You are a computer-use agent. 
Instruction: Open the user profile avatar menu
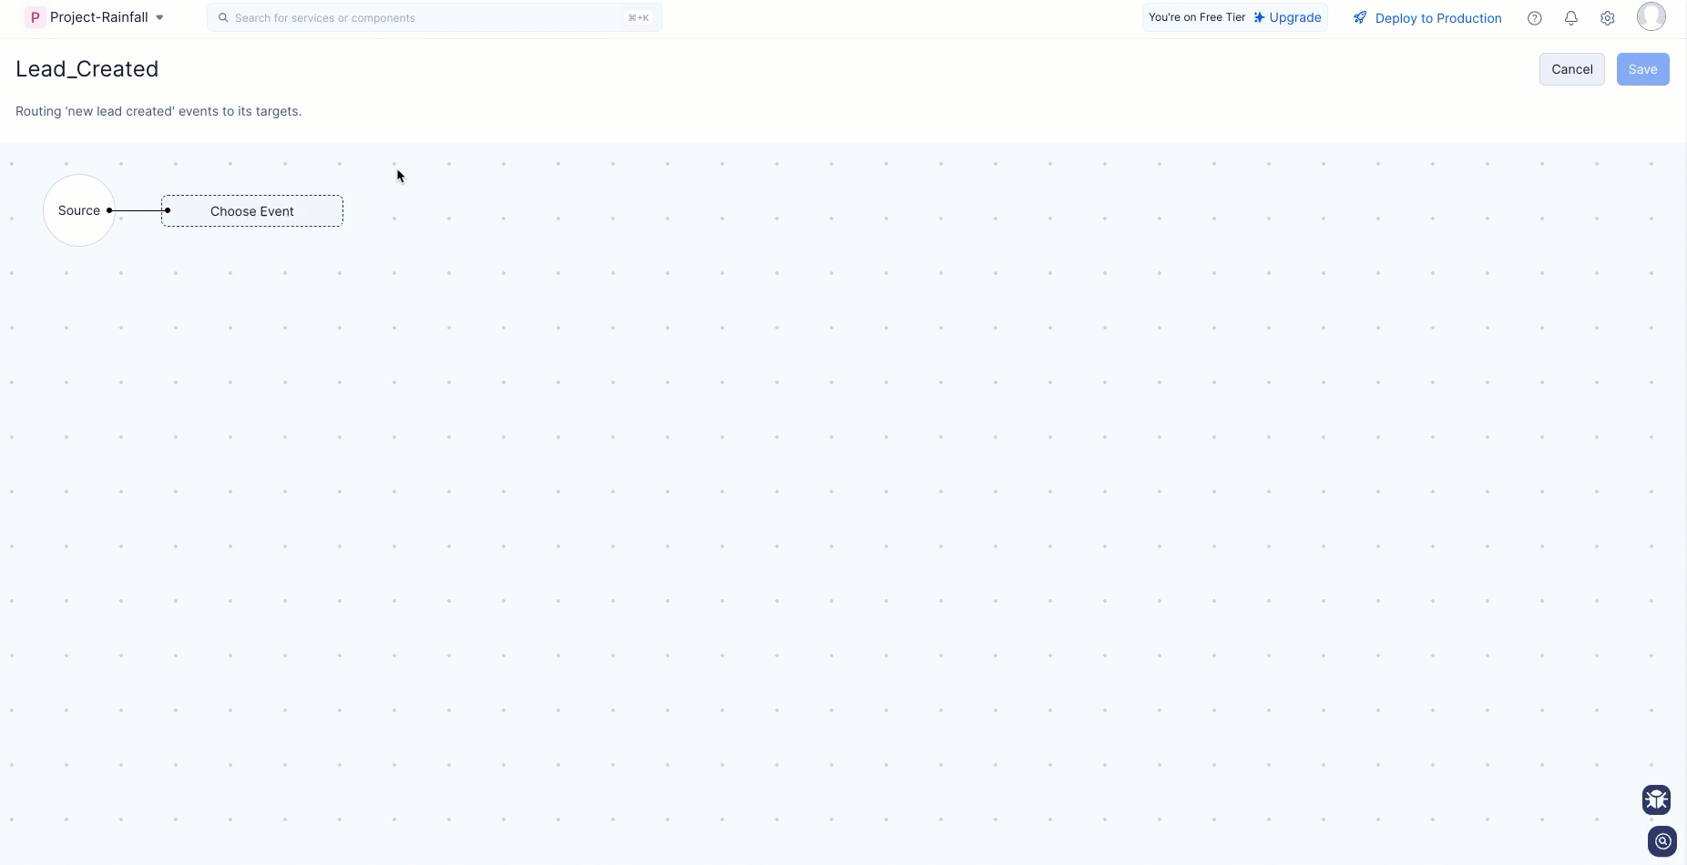pos(1651,16)
